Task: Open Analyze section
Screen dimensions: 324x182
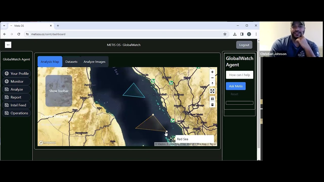Action: click(16, 89)
